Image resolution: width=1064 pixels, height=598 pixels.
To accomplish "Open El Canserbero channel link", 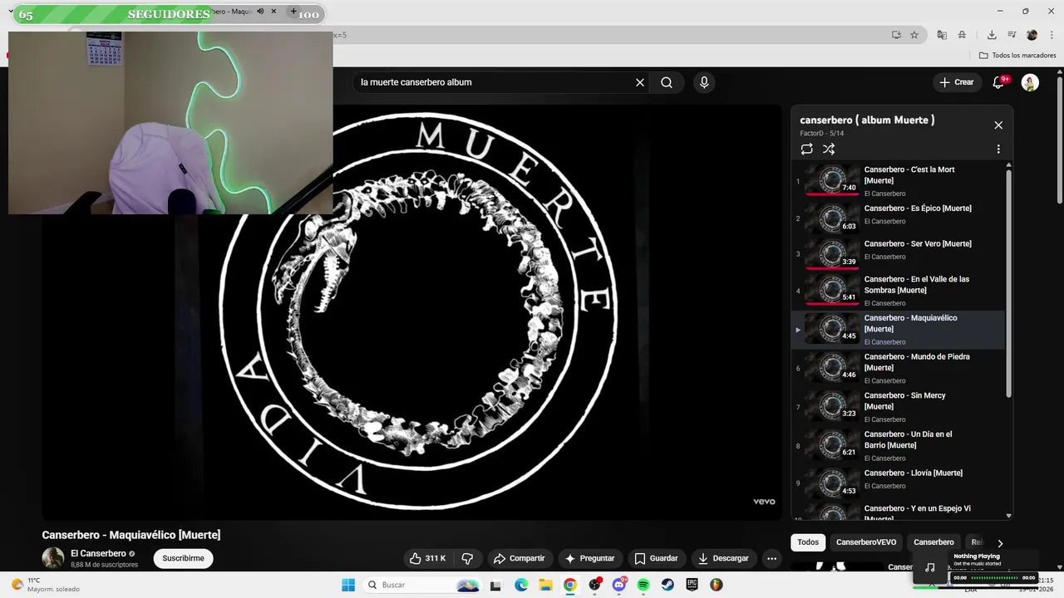I will [x=98, y=553].
